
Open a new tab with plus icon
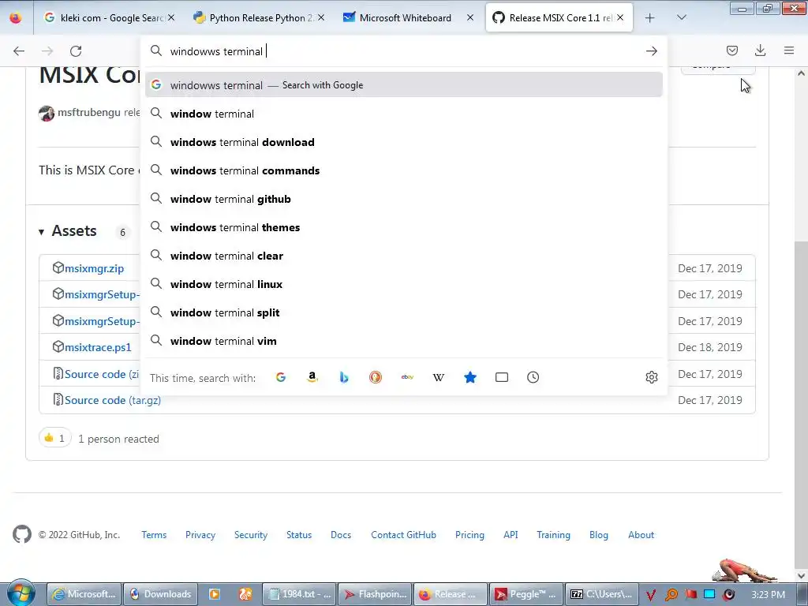click(x=650, y=18)
